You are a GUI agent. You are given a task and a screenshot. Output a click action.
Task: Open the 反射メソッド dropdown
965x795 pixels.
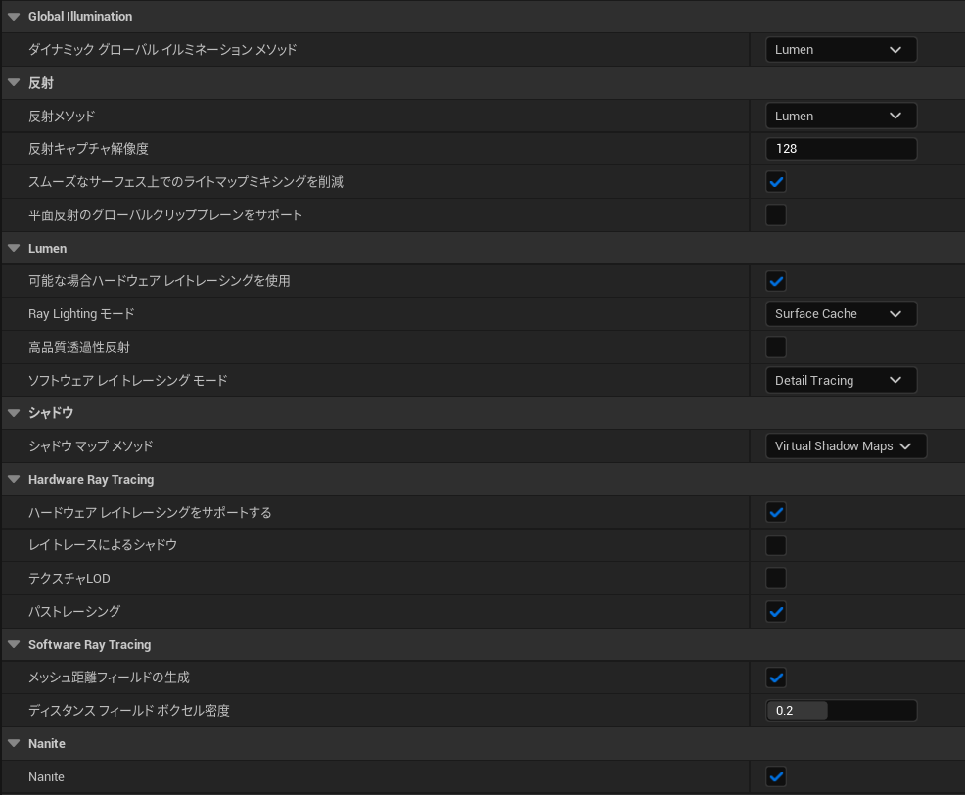[x=840, y=115]
